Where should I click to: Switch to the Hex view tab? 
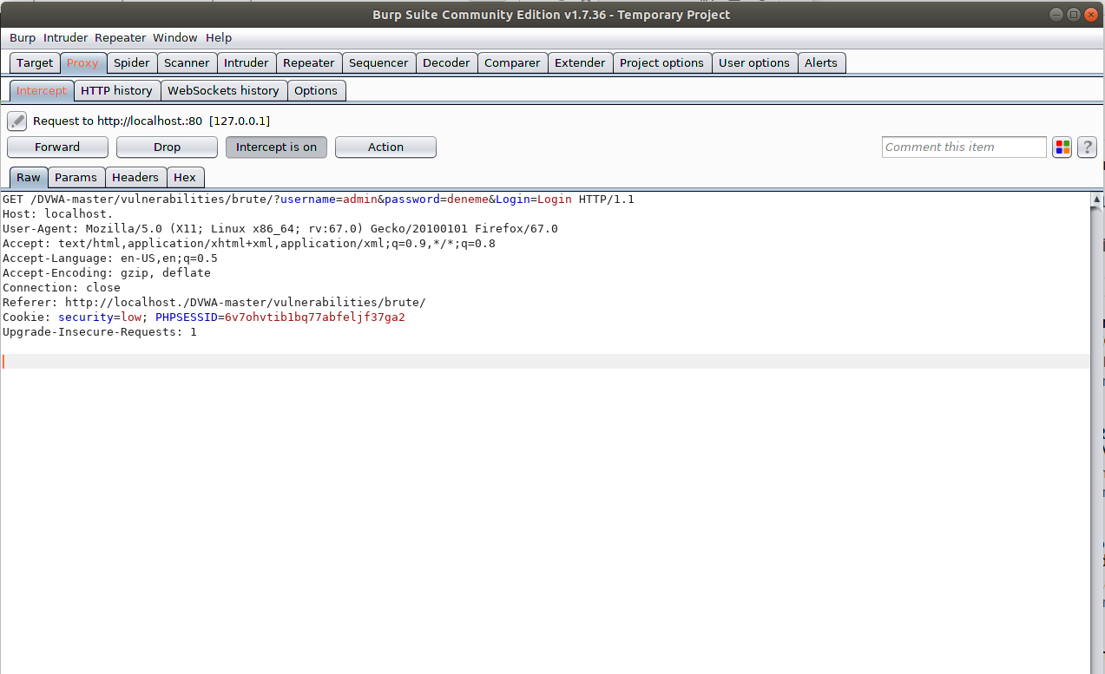tap(185, 177)
